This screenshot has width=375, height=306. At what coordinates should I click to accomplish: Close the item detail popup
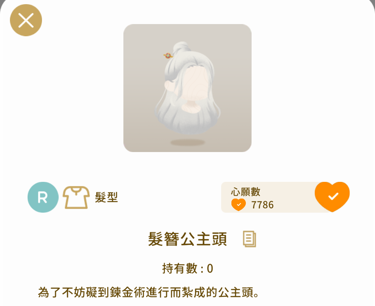(26, 20)
